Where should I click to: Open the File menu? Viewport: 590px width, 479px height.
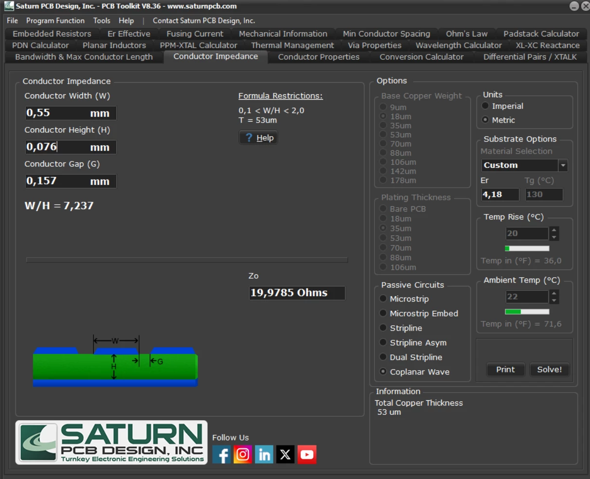pyautogui.click(x=13, y=20)
